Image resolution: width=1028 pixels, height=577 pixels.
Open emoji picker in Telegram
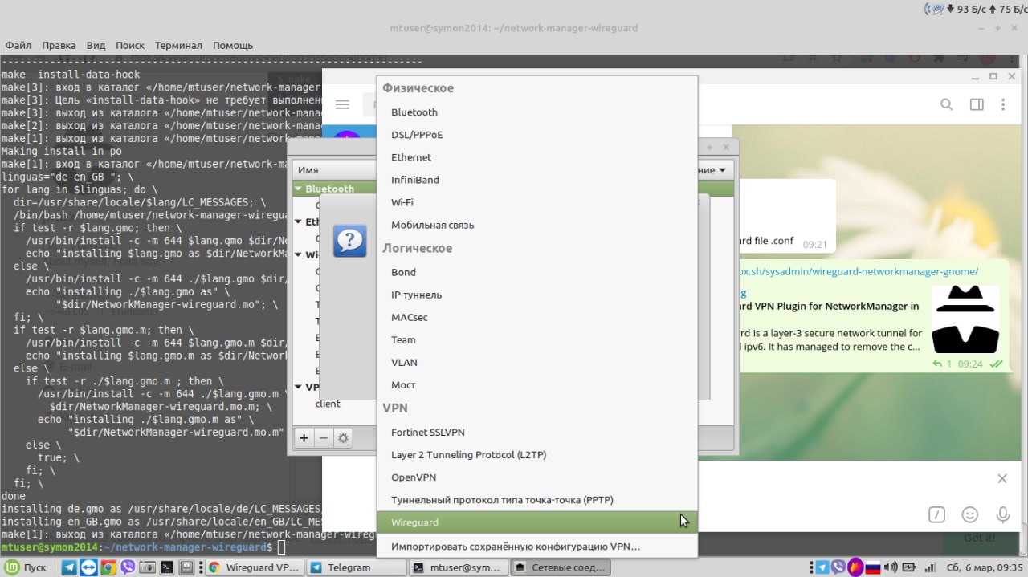(970, 514)
